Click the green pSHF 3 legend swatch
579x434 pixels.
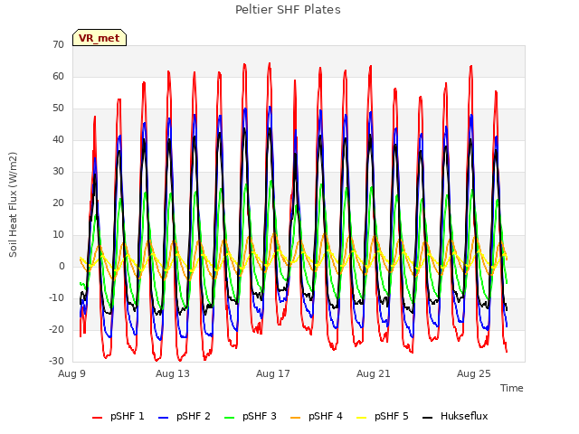[x=229, y=418]
